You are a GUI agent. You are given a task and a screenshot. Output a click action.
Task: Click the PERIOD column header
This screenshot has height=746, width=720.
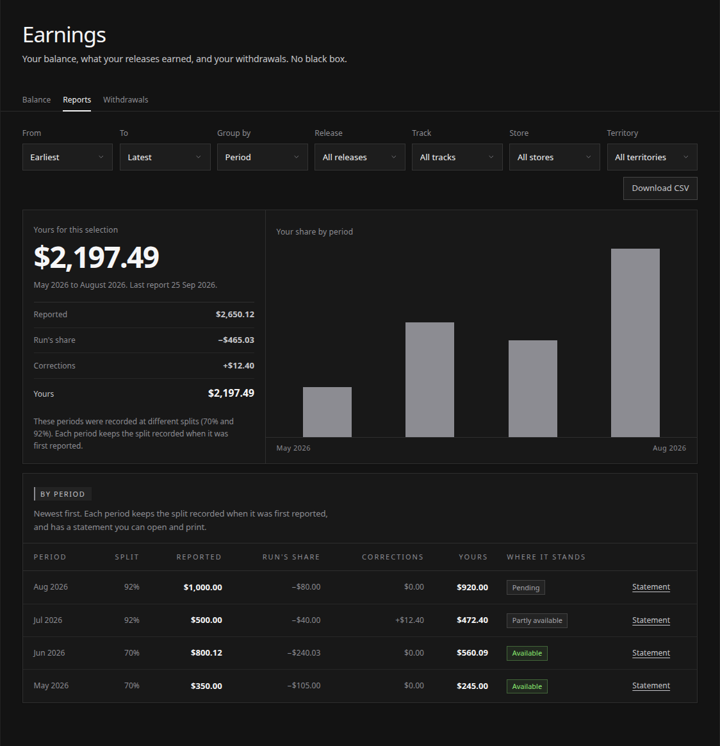[50, 557]
